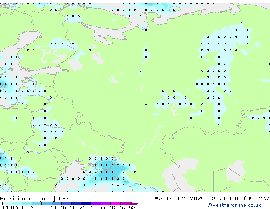Image resolution: width=270 pixels, height=209 pixels.
Task: Select the 20–25 mm dark blue legend swatch
Action: tap(76, 203)
